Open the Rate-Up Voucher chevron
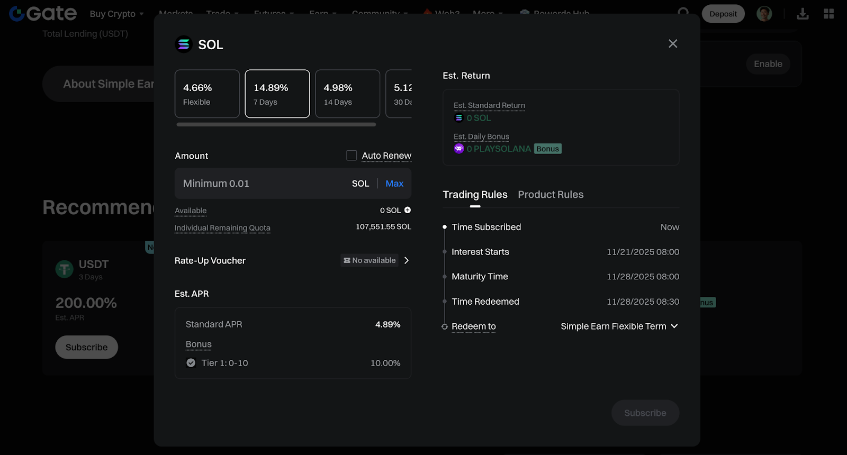The width and height of the screenshot is (847, 455). tap(407, 260)
